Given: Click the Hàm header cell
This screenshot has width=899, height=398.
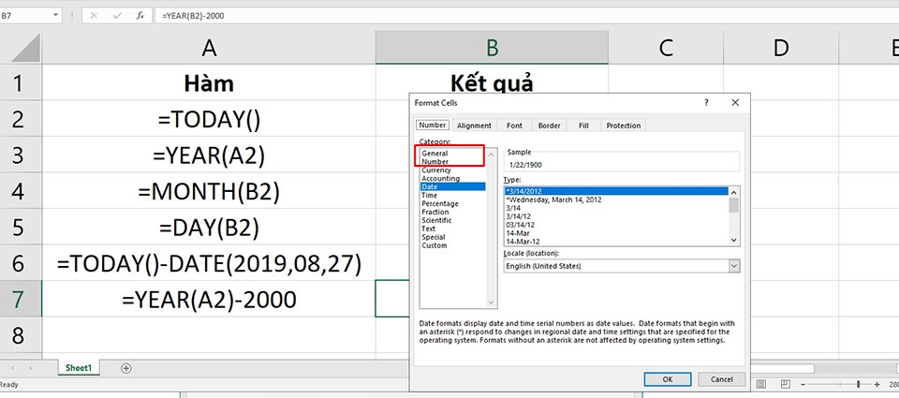Looking at the screenshot, I should (x=209, y=83).
